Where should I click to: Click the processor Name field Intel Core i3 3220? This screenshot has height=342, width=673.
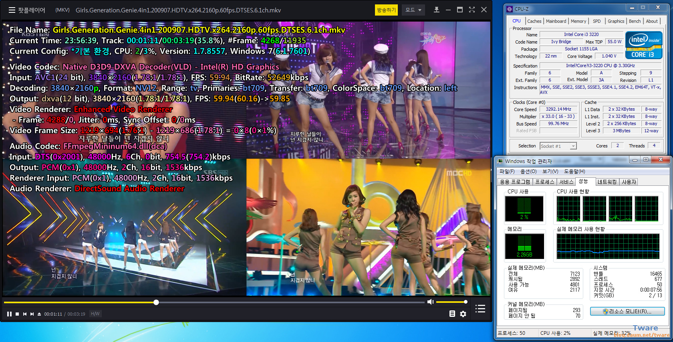point(581,34)
